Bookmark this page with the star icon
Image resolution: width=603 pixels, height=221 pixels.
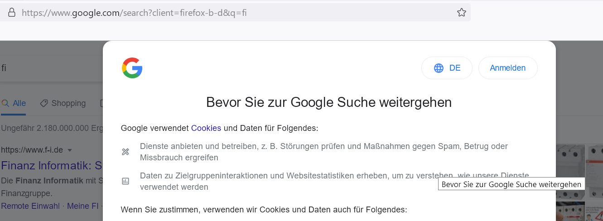coord(461,13)
